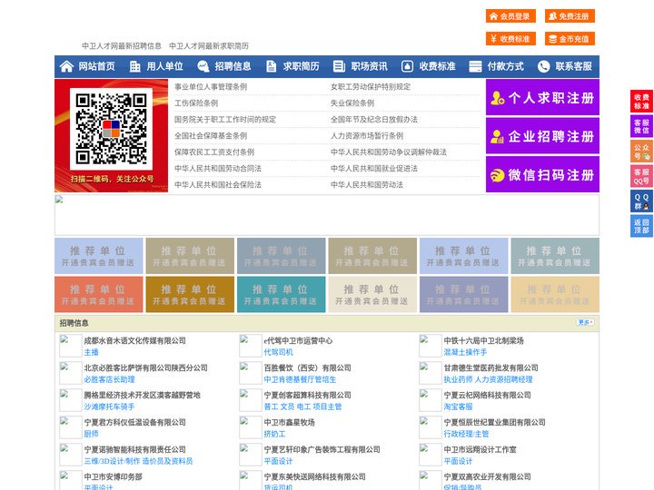Open 宁夏艺轩印象广告装饰工程有限公司 company link

[x=322, y=449]
